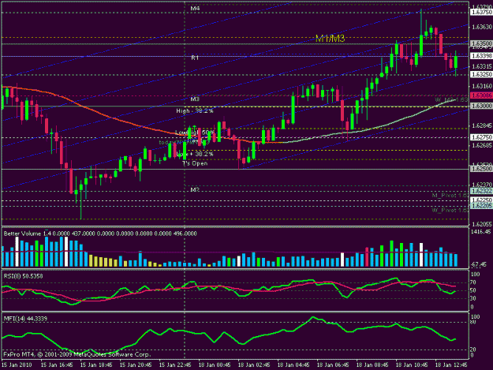The image size is (493, 370).
Task: Click the 1.63500 price tag
Action: [481, 43]
